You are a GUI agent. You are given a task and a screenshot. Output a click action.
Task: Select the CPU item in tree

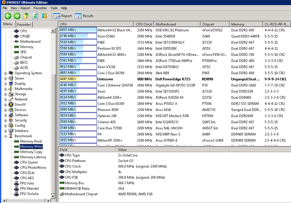[x=23, y=31]
